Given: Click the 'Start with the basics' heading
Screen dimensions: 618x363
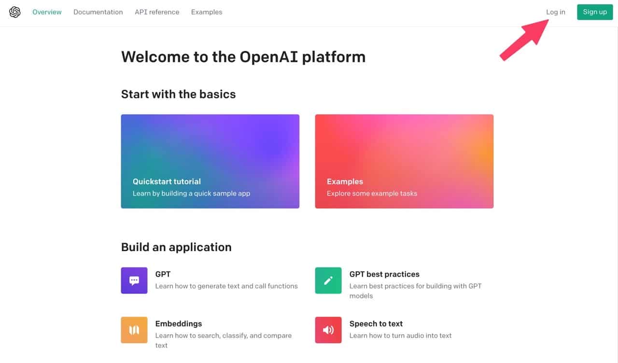Looking at the screenshot, I should [x=179, y=94].
